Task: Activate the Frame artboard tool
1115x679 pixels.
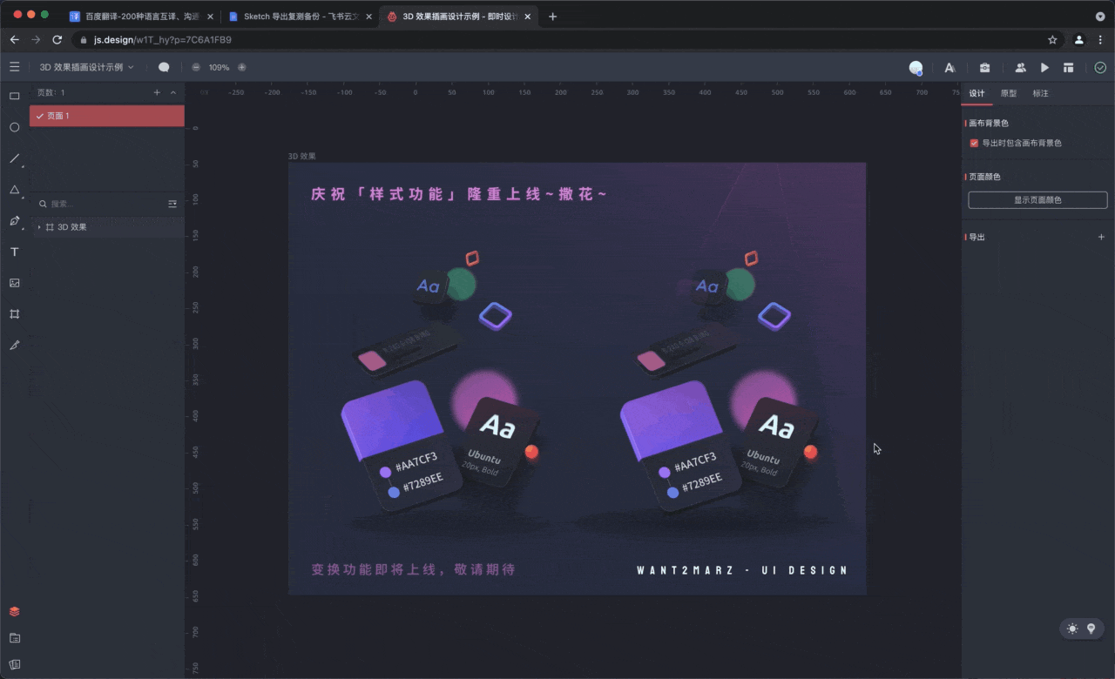Action: point(14,313)
